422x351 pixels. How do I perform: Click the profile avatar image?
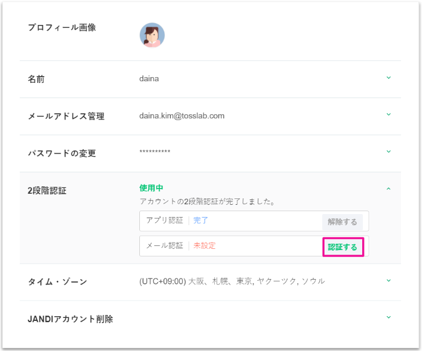[152, 35]
